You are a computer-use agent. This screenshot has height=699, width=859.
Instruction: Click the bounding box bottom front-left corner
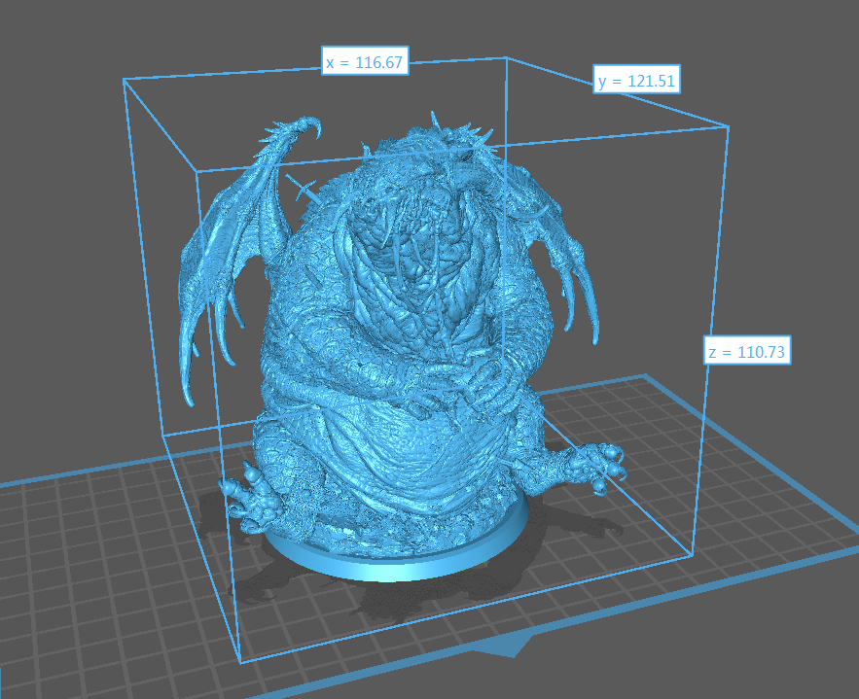pos(239,661)
